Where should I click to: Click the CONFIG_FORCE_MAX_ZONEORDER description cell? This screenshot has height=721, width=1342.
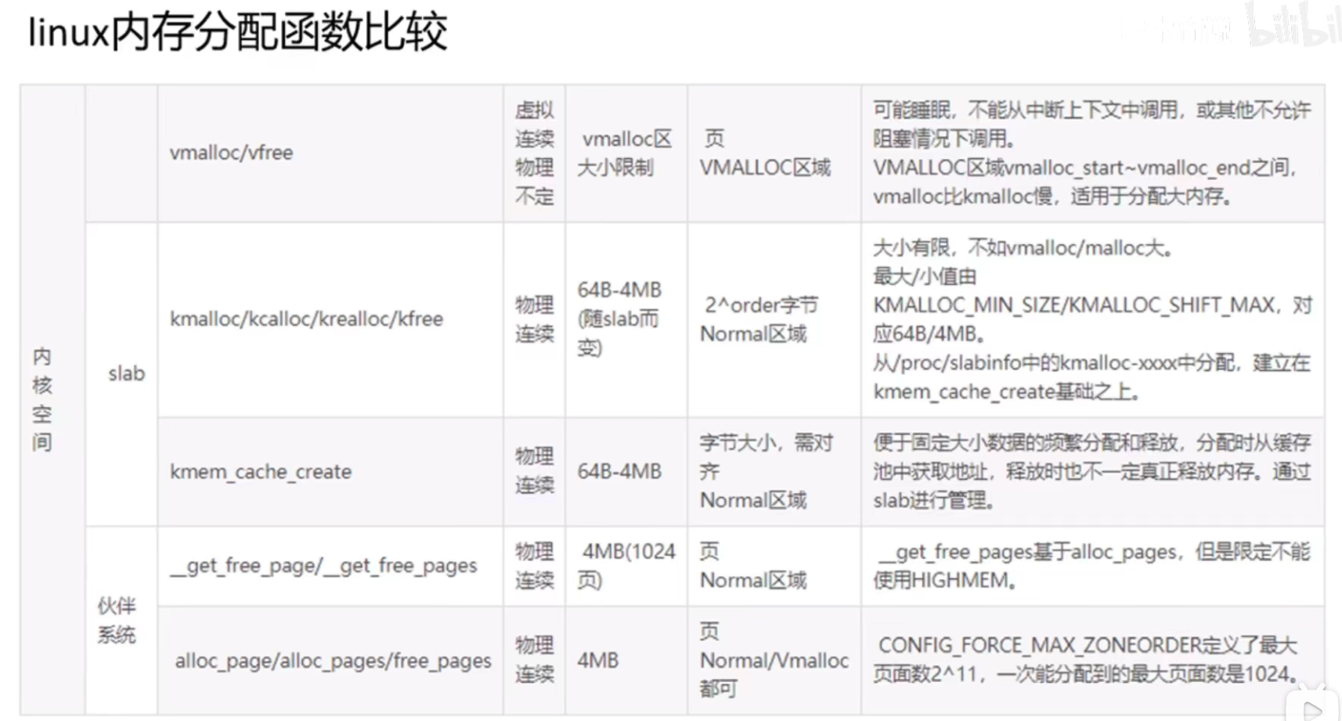coord(1088,660)
